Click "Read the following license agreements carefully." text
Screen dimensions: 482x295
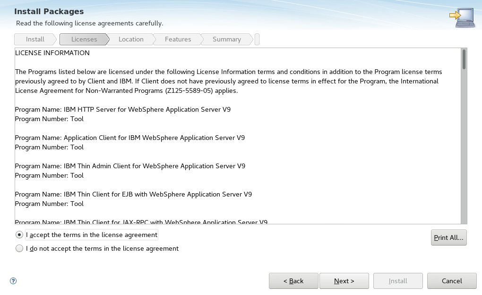click(89, 23)
